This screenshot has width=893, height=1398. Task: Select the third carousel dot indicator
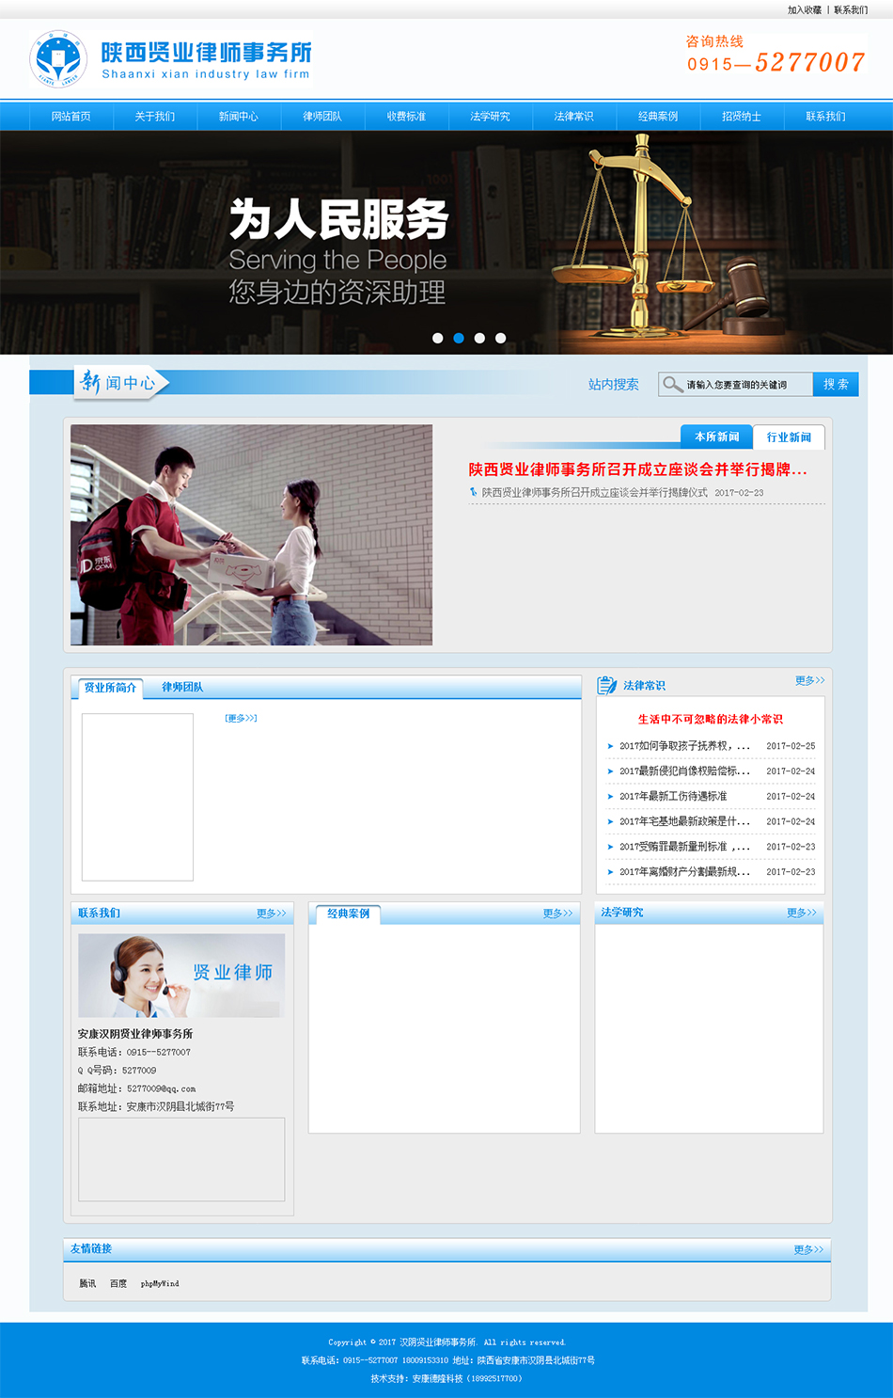pyautogui.click(x=479, y=338)
